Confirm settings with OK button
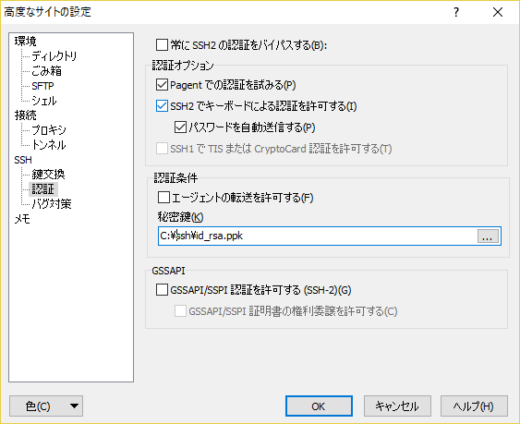Viewport: 520px width, 424px height. pyautogui.click(x=319, y=406)
